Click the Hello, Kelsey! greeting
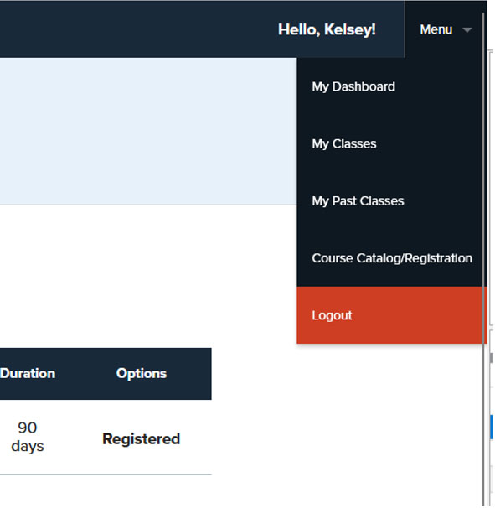The width and height of the screenshot is (495, 508). point(327,30)
